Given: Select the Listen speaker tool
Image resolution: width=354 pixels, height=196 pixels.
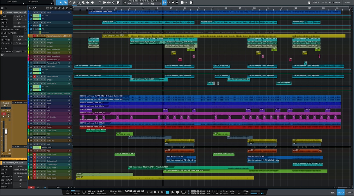Looking at the screenshot, I should click(x=93, y=3).
